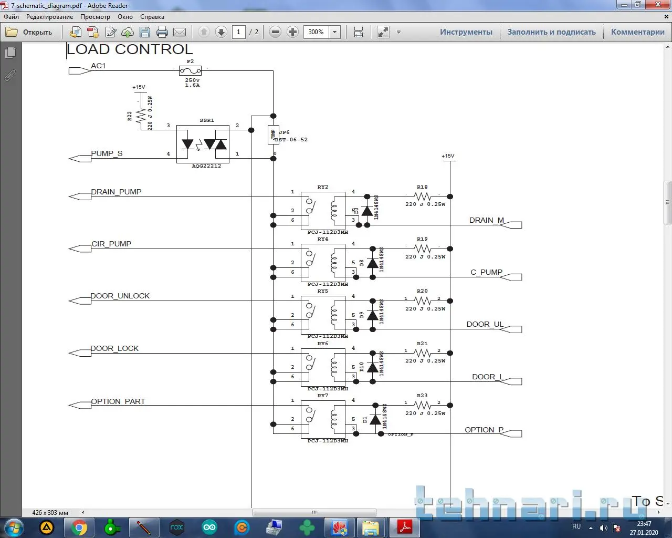This screenshot has width=672, height=538.
Task: Expand the 300% zoom level dropdown
Action: (x=334, y=32)
